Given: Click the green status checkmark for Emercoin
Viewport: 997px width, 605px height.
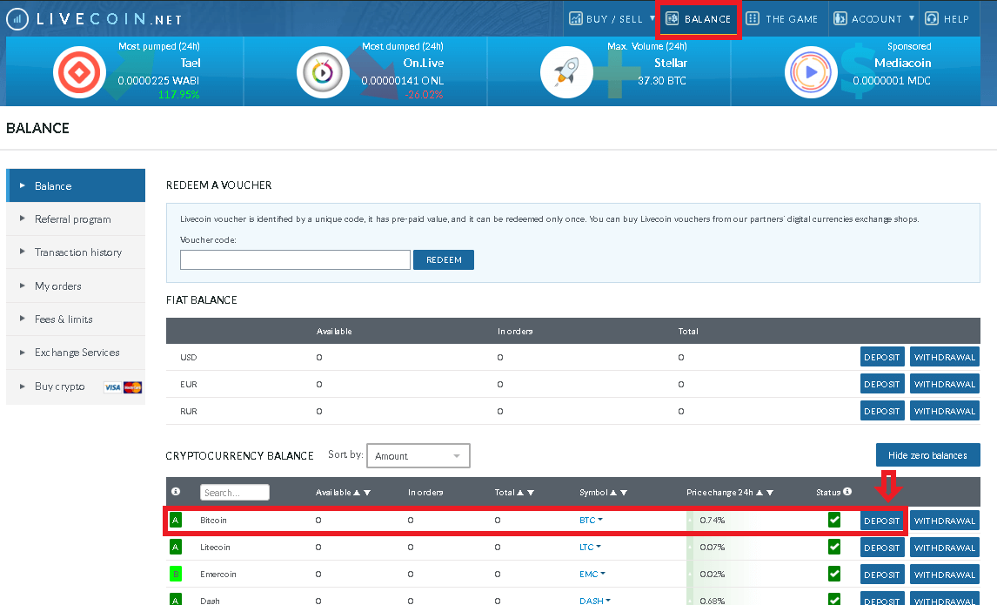Looking at the screenshot, I should click(834, 574).
